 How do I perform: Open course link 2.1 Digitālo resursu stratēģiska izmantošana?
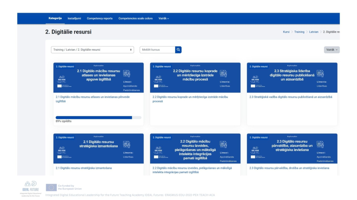(x=84, y=168)
